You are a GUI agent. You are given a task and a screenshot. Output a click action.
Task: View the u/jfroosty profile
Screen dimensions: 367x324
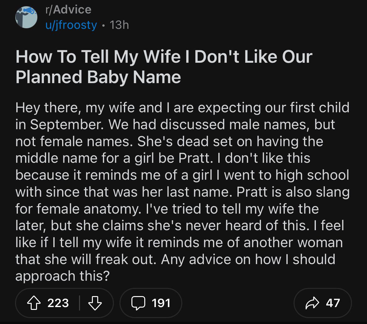[x=71, y=25]
